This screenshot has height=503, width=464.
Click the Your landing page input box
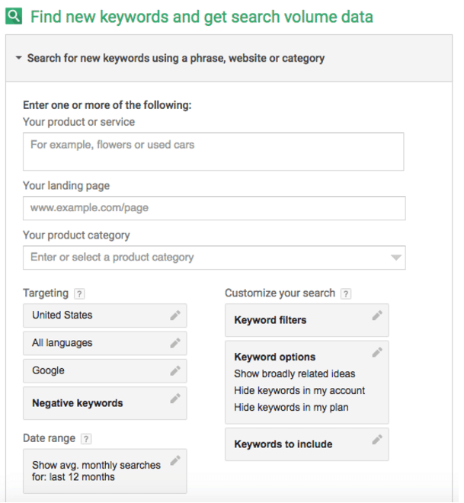click(213, 208)
